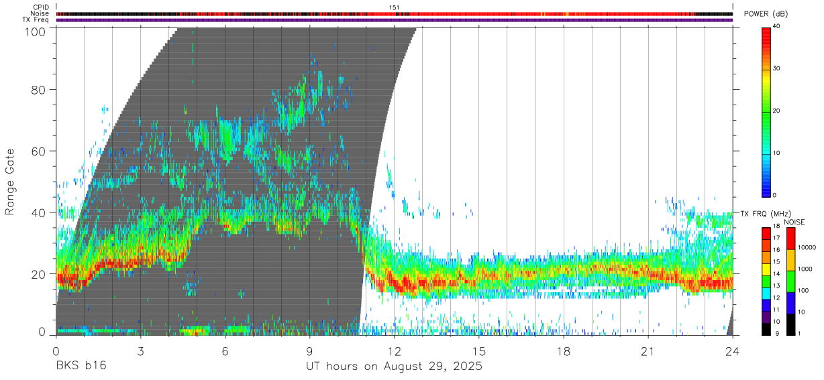Click the noise scale value 10000
Screen dimensions: 824x380
(x=808, y=247)
